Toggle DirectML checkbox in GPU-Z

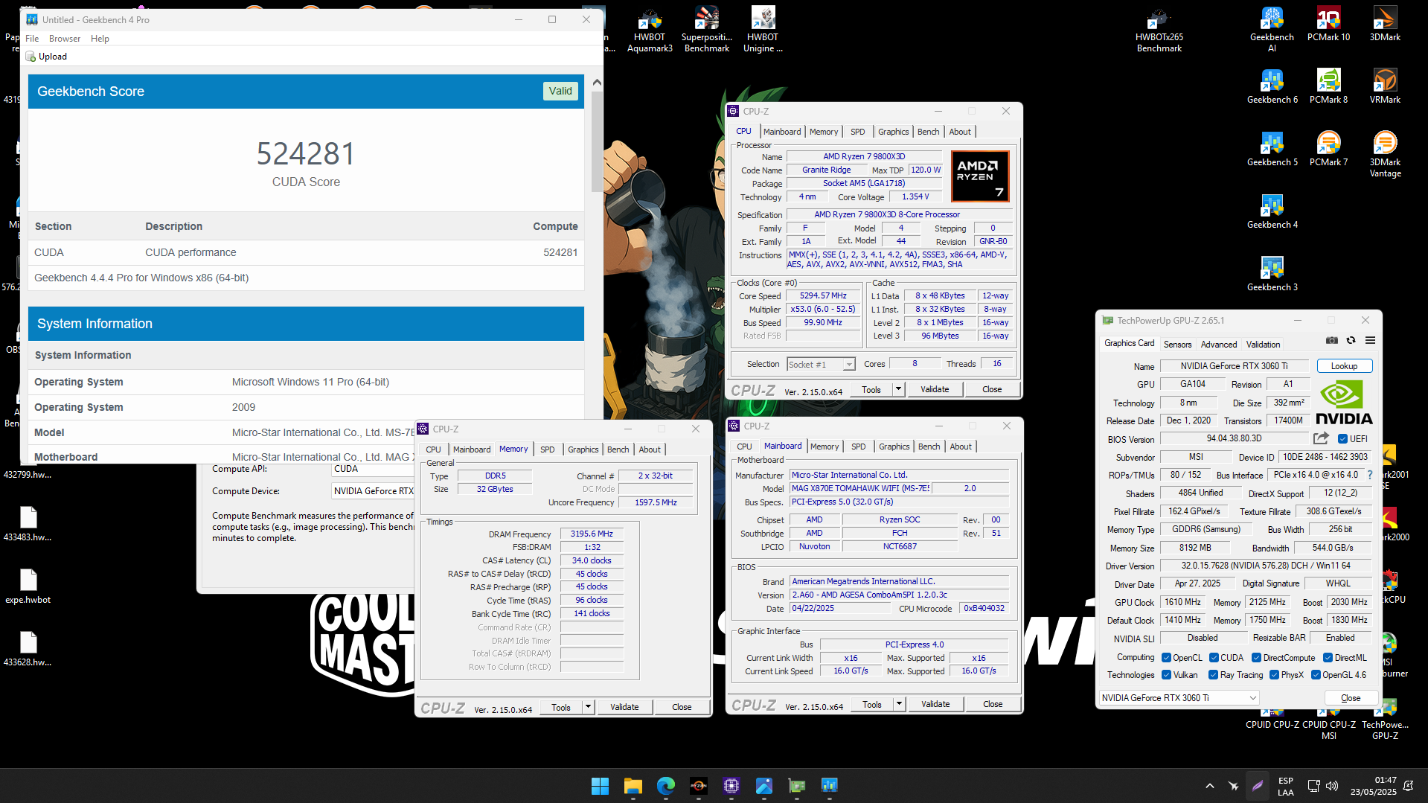tap(1328, 658)
